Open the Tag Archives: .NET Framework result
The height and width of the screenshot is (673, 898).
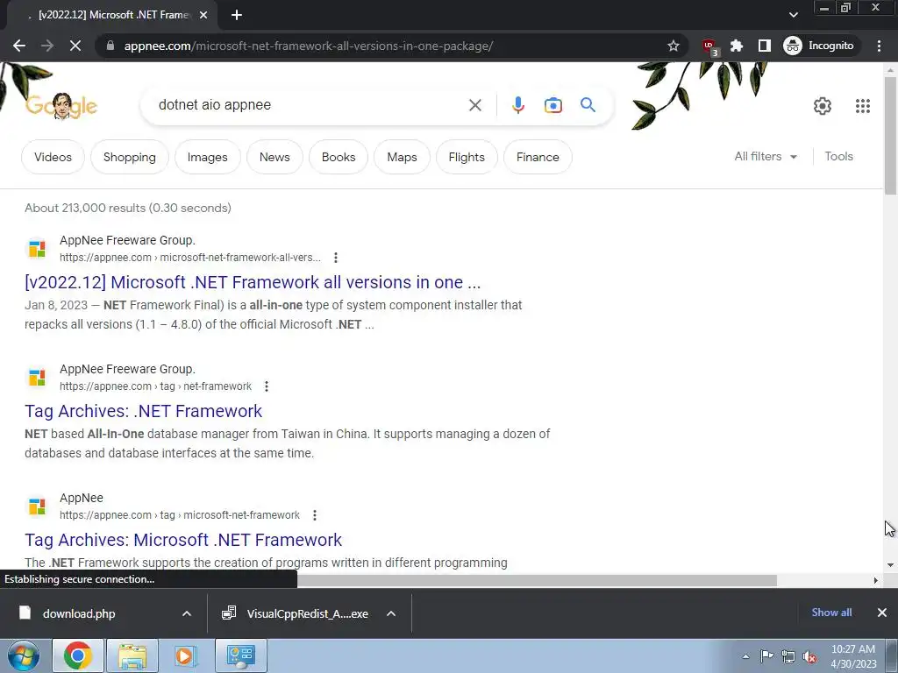(143, 411)
